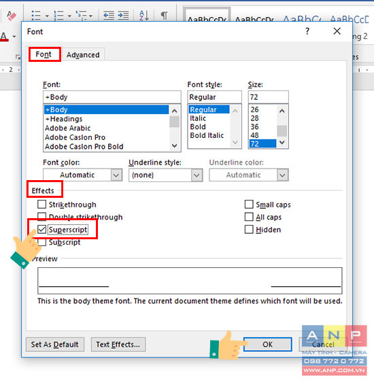374x382 pixels.
Task: Uncheck the Superscript checkbox
Action: pyautogui.click(x=42, y=229)
